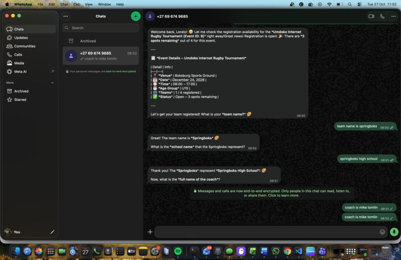Screen dimensions: 401x260
Task: Open the Edit menu
Action: (52, 4)
